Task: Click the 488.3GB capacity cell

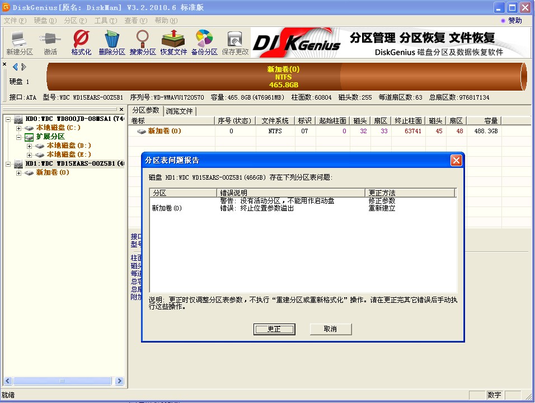Action: (486, 131)
